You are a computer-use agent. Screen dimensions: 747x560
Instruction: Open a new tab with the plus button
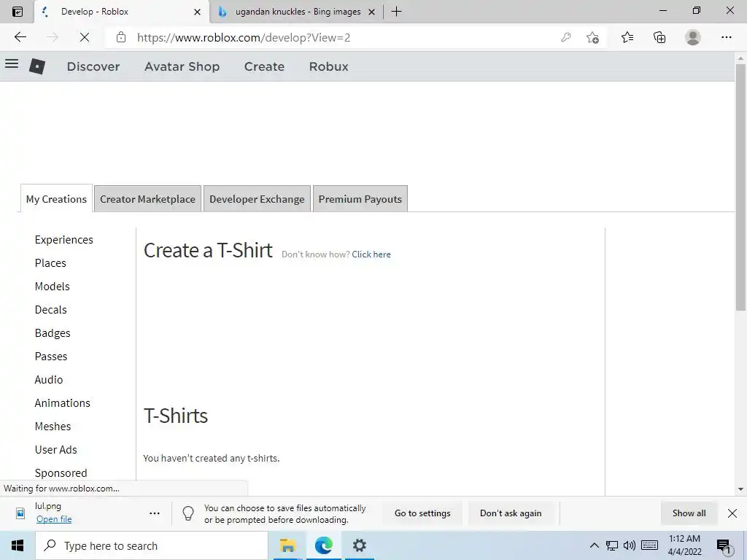pos(396,12)
